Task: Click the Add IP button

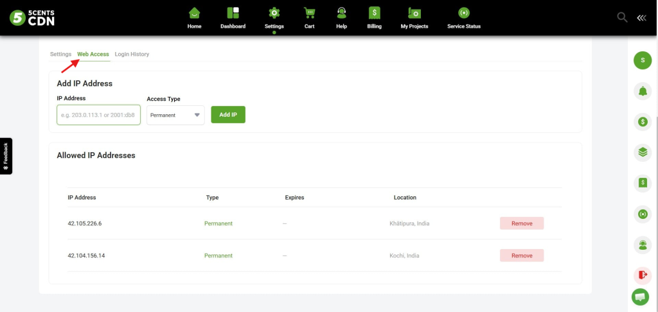Action: (228, 114)
